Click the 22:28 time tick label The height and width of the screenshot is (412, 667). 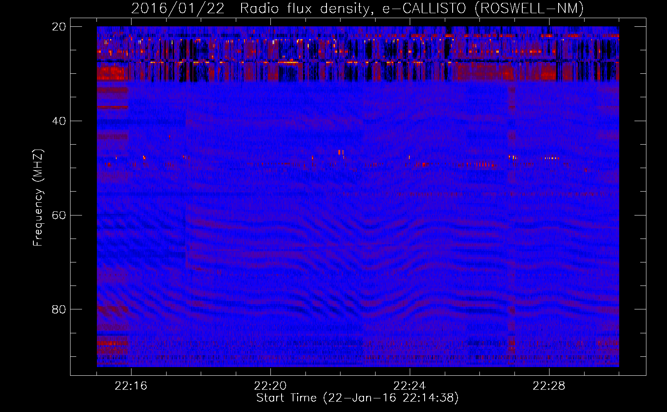click(549, 386)
